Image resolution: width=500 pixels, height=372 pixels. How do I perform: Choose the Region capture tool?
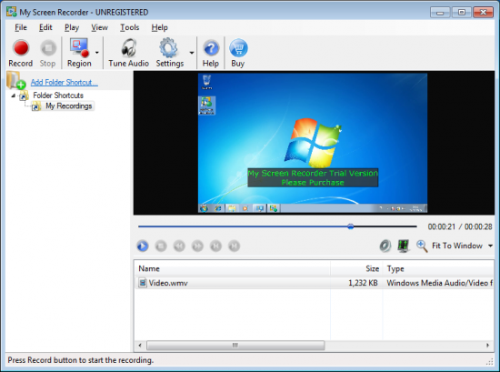coord(79,53)
